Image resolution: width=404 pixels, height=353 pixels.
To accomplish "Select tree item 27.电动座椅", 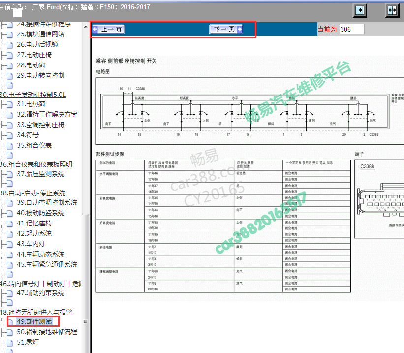I will (34, 55).
